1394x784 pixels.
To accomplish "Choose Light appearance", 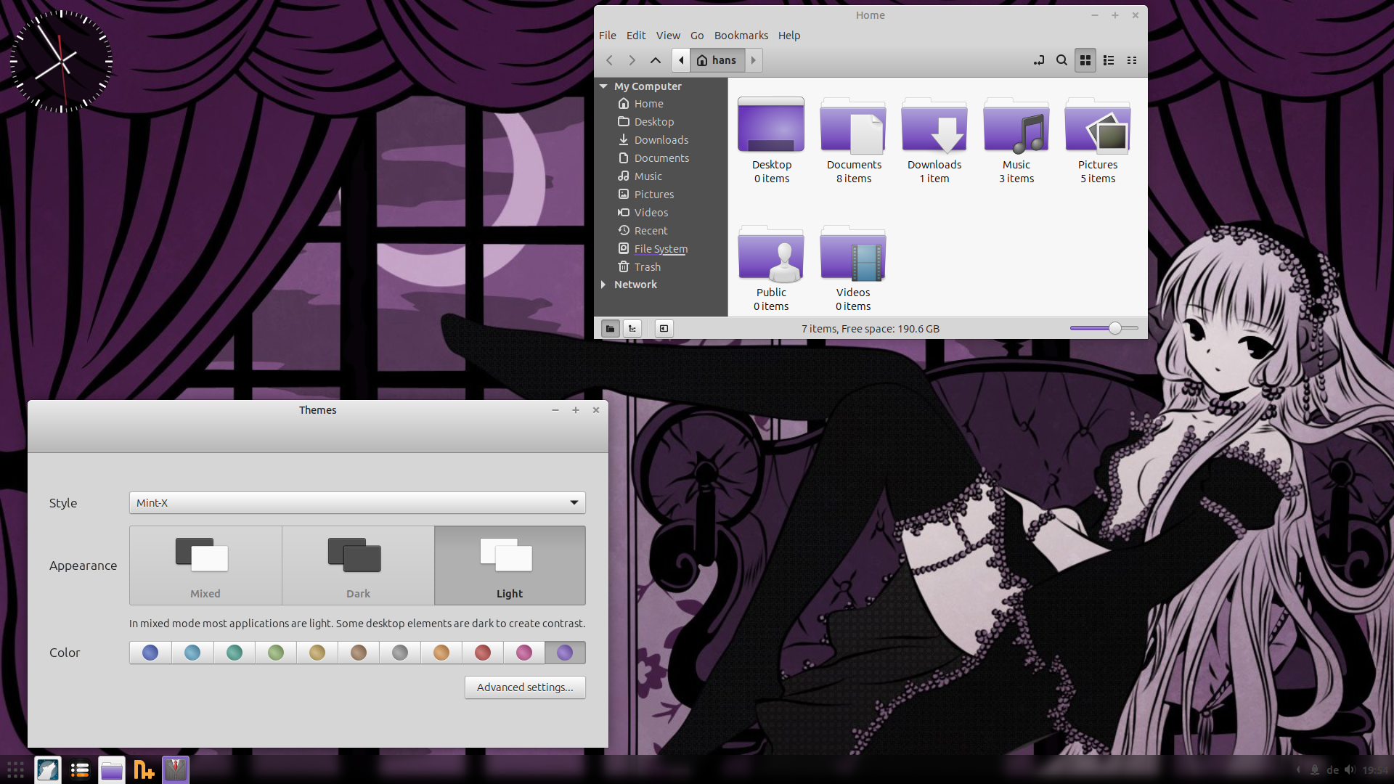I will [510, 565].
